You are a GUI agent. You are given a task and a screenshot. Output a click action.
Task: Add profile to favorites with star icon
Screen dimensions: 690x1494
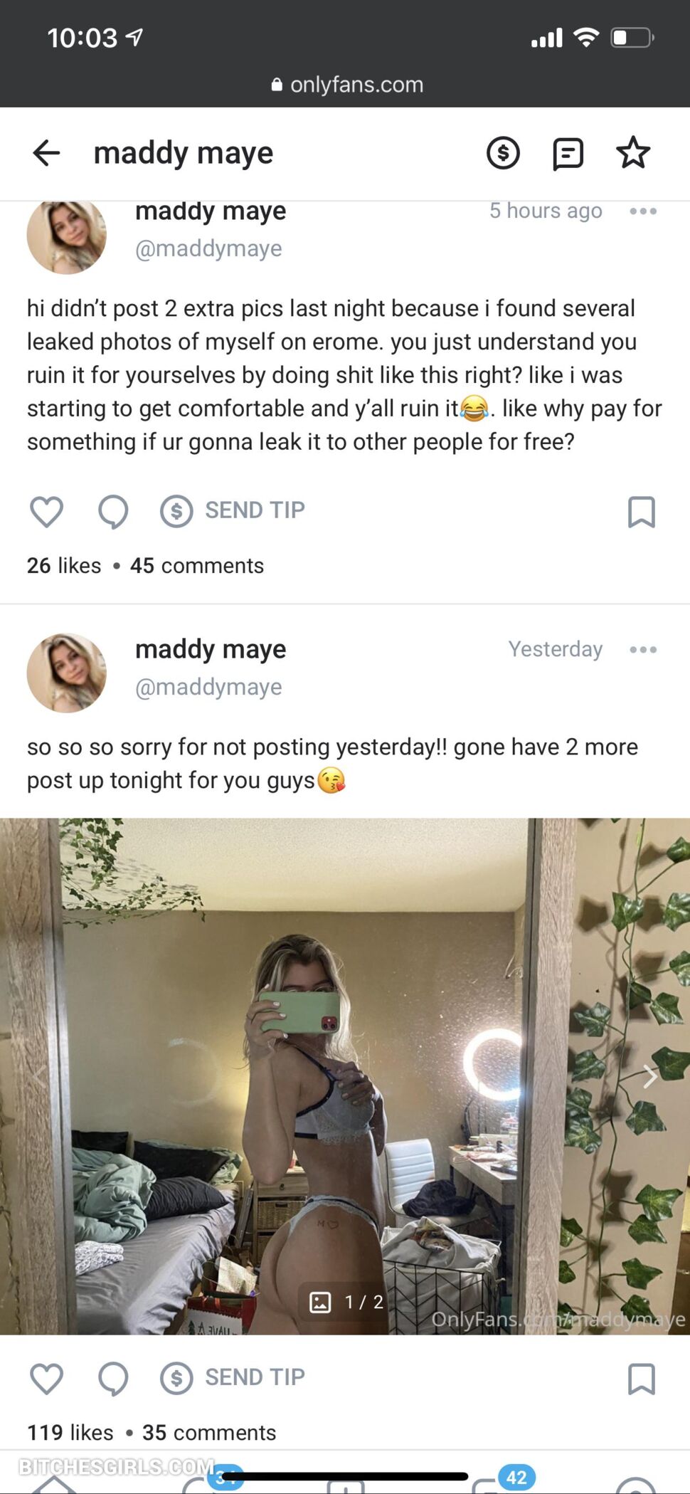point(632,152)
